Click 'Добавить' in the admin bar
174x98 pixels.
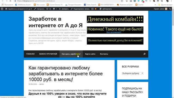[x=64, y=9]
